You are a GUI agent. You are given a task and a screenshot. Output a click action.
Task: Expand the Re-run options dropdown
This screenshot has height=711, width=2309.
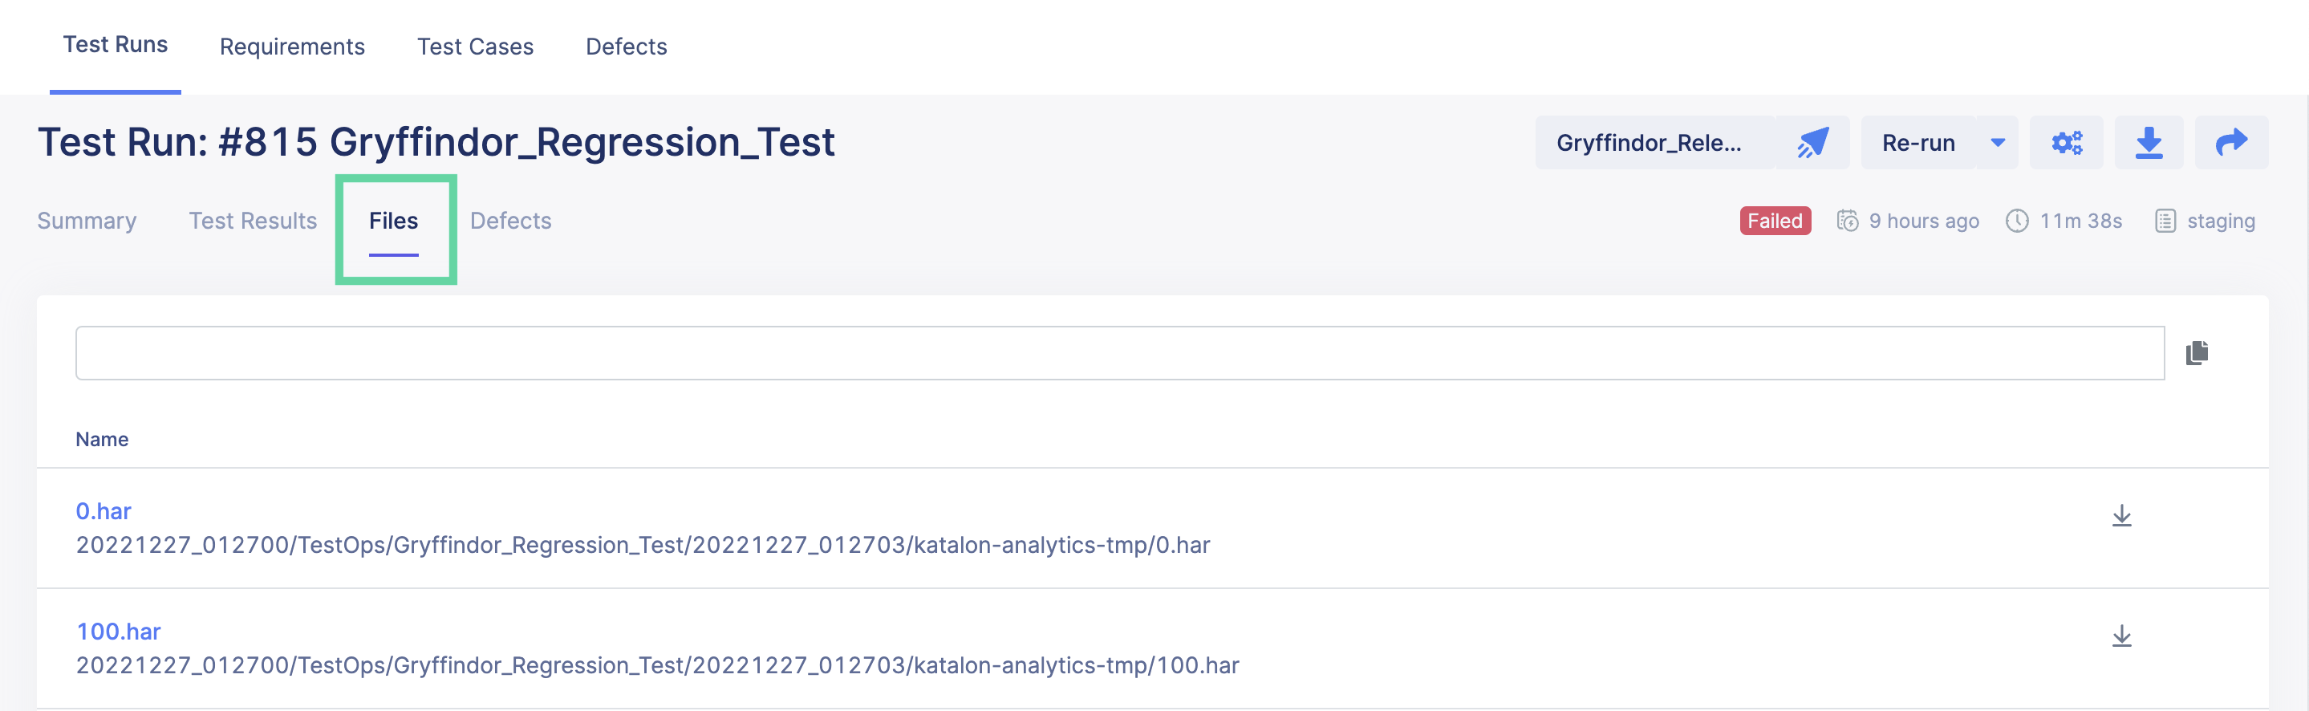(x=1997, y=142)
